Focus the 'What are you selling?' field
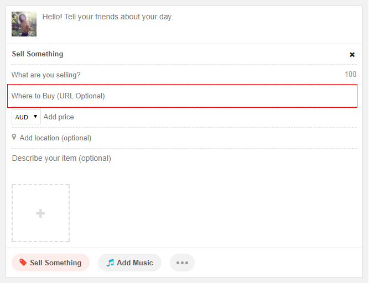The width and height of the screenshot is (369, 283). pos(166,75)
